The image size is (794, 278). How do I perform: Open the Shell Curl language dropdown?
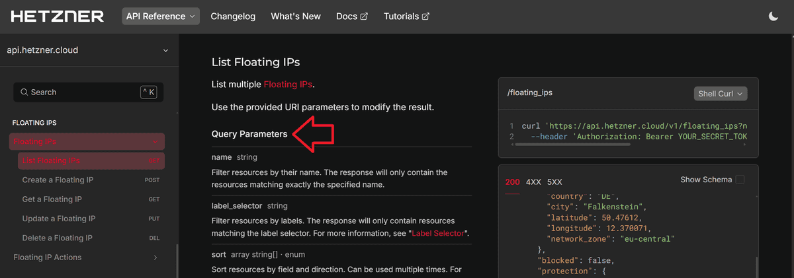pos(721,94)
